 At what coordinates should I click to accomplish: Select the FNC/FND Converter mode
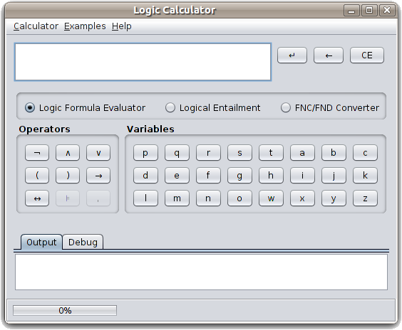[330, 107]
